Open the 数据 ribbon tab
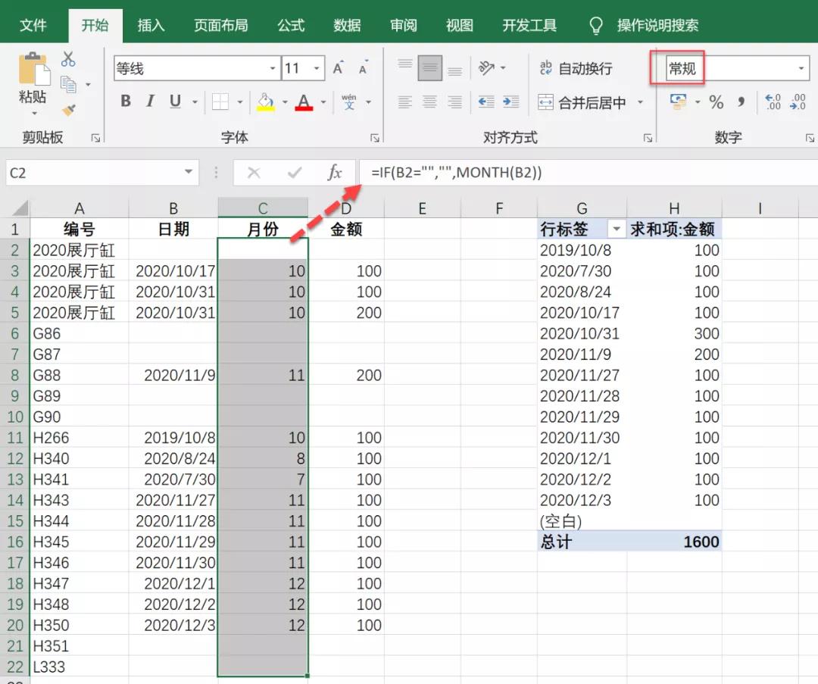Viewport: 818px width, 684px height. pos(347,25)
